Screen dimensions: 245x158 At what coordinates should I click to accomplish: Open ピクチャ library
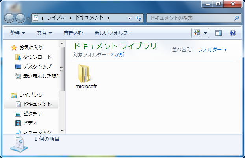coord(33,114)
